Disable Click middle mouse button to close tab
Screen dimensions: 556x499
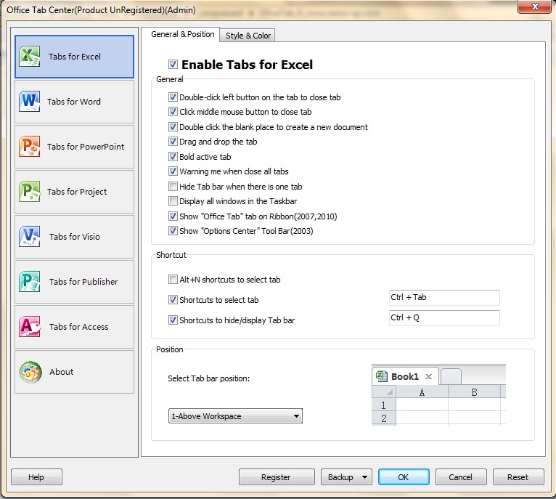[x=173, y=111]
